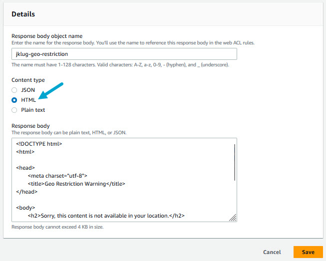
Task: Click the opening <head> tag line
Action: (25, 168)
